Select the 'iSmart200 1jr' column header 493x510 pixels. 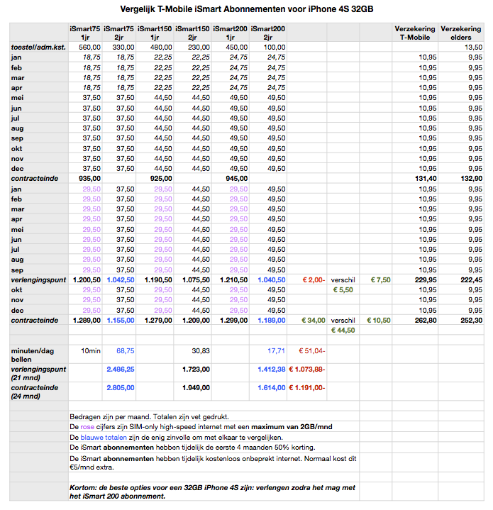click(230, 33)
